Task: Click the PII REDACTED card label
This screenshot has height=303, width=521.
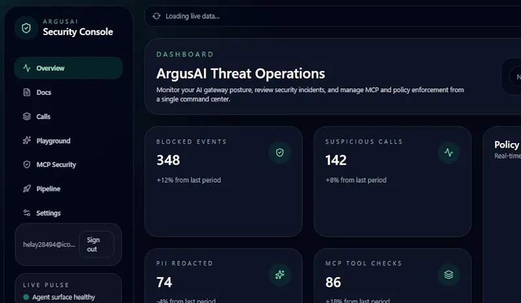Action: point(184,263)
